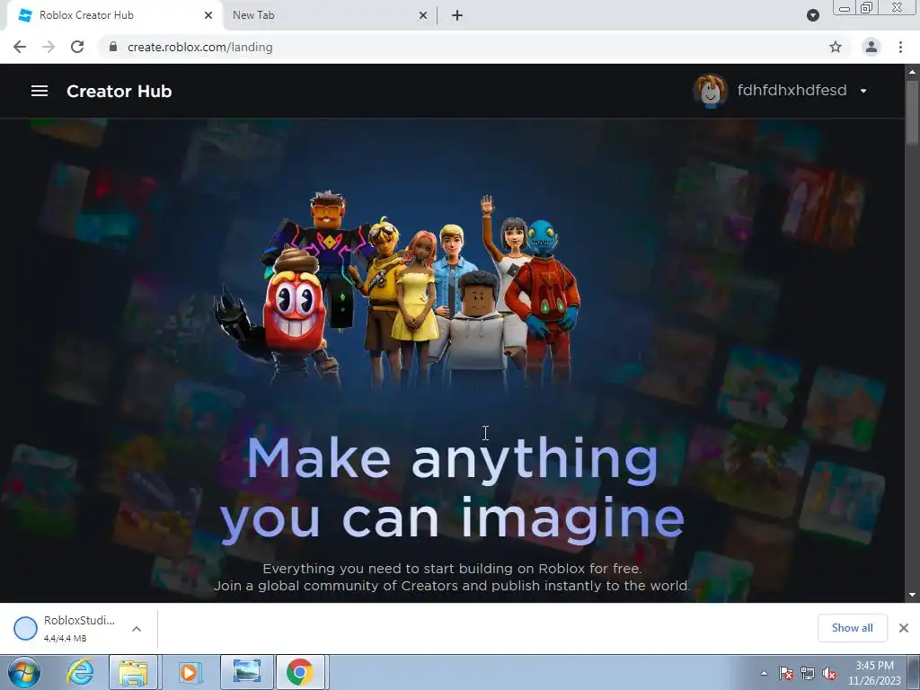Viewport: 920px width, 690px height.
Task: Close the downloads bar
Action: 904,628
